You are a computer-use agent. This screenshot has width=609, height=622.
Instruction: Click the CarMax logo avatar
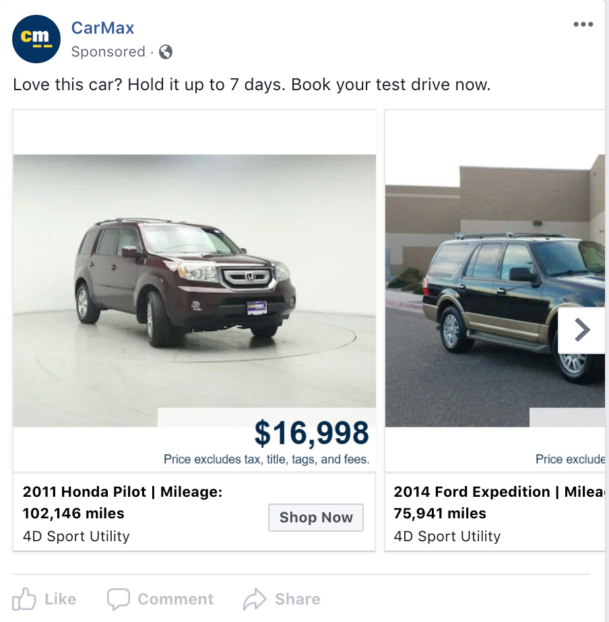pyautogui.click(x=36, y=39)
